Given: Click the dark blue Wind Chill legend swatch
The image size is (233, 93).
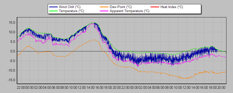Looking at the screenshot, I should tap(53, 7).
